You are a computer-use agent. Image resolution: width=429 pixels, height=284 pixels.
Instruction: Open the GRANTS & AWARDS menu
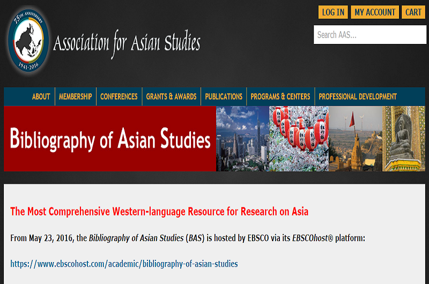[171, 96]
